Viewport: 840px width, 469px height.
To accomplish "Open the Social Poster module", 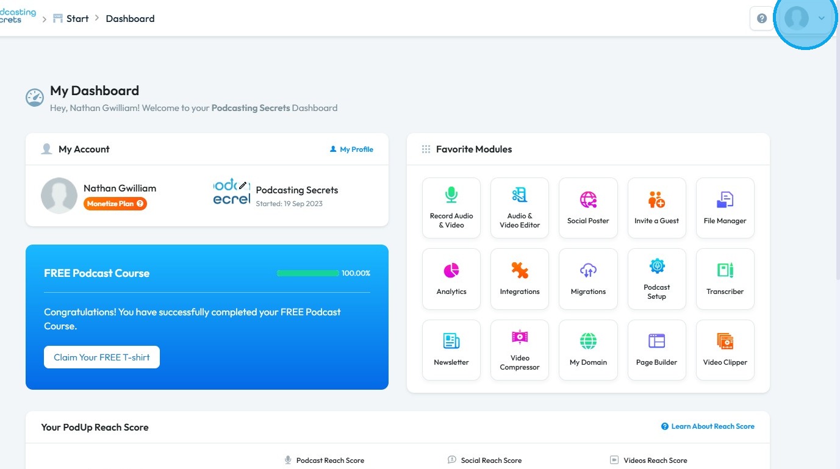I will click(x=588, y=207).
